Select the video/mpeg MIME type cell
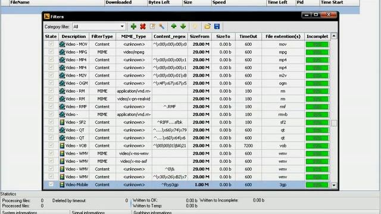Screen dimensions: 381x214 click(133, 52)
